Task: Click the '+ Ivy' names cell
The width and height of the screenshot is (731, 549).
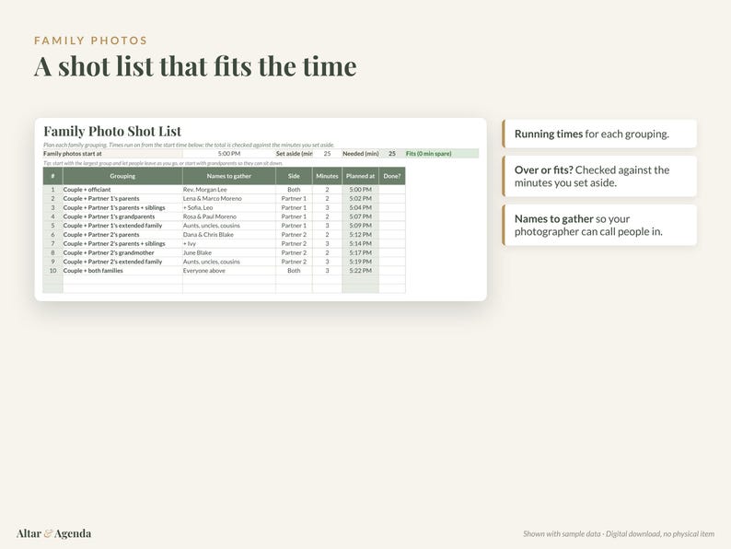Action: pyautogui.click(x=229, y=244)
